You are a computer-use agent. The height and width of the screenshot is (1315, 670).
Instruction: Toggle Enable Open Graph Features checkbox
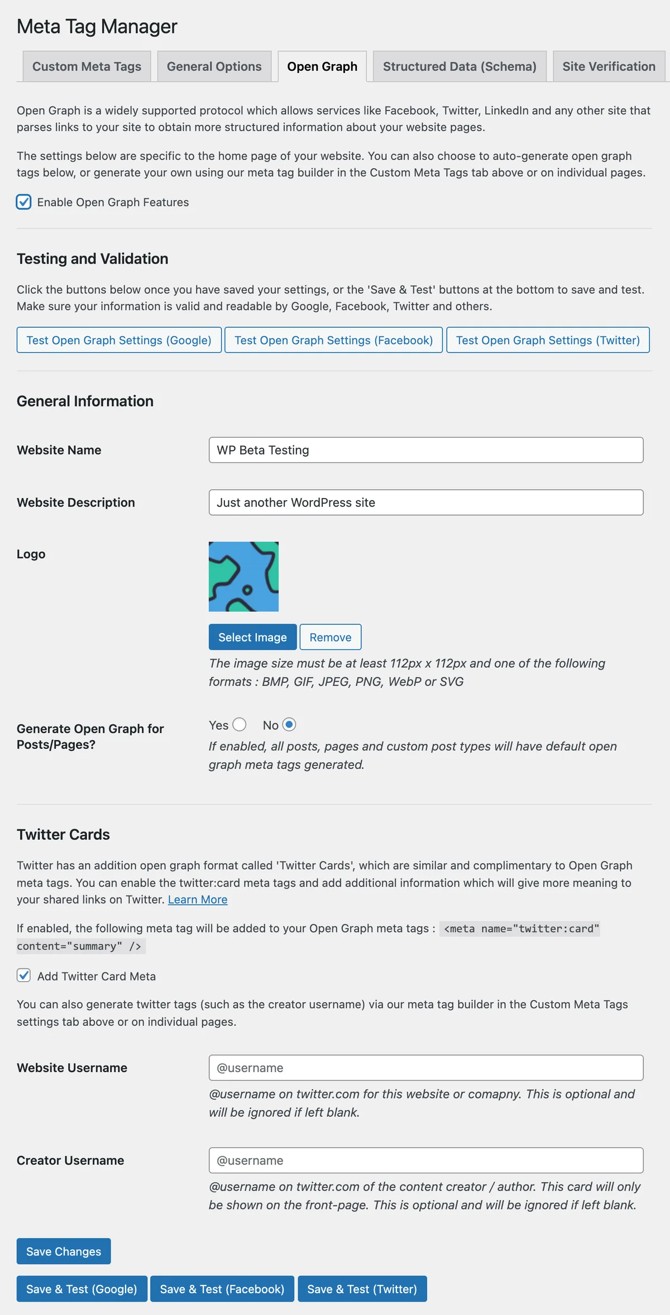click(x=23, y=202)
